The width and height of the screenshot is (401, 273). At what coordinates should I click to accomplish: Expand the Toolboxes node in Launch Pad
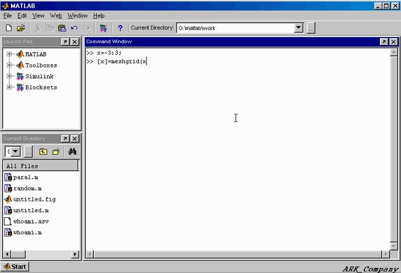(9, 65)
